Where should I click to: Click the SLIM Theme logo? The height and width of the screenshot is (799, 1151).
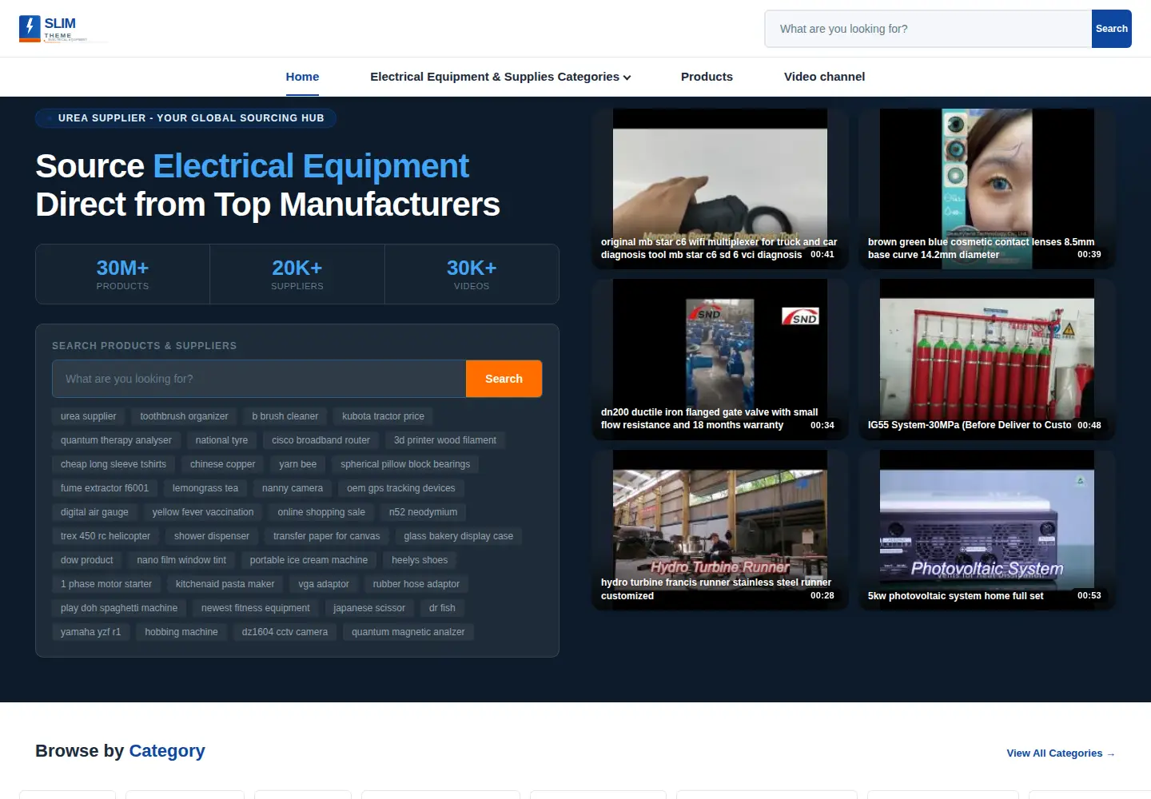pos(64,29)
